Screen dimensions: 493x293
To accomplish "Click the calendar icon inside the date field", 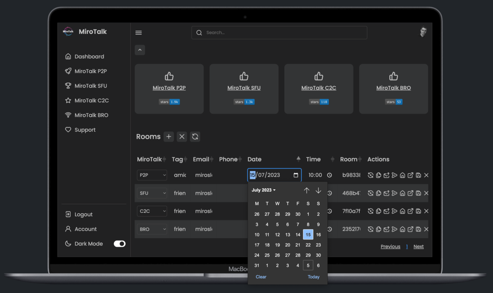I will pos(296,175).
